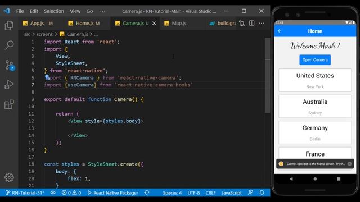Click the src breadcrumb segment

[27, 34]
